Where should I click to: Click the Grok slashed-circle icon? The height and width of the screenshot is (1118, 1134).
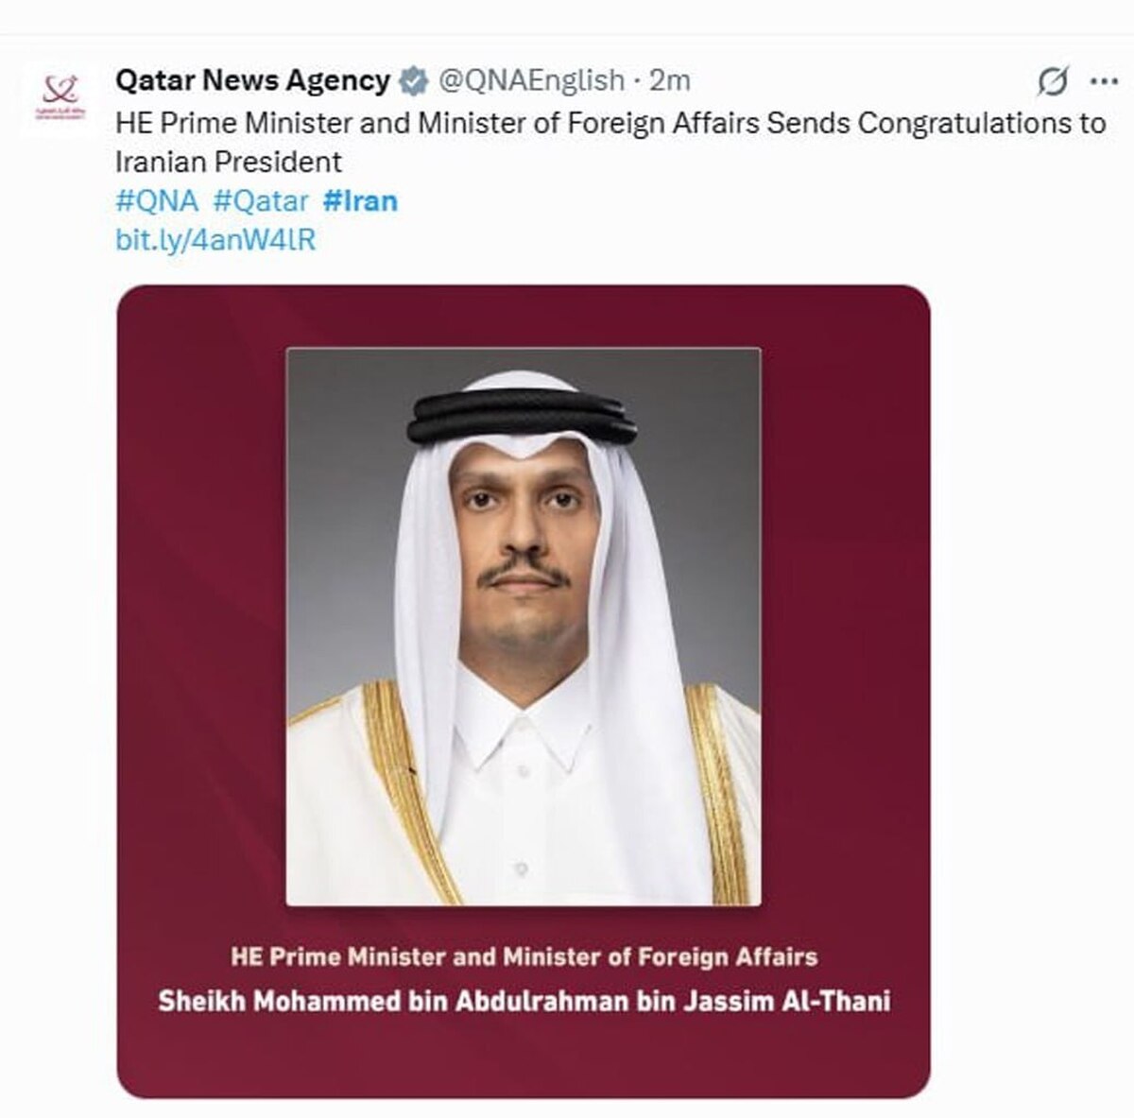pos(1053,82)
